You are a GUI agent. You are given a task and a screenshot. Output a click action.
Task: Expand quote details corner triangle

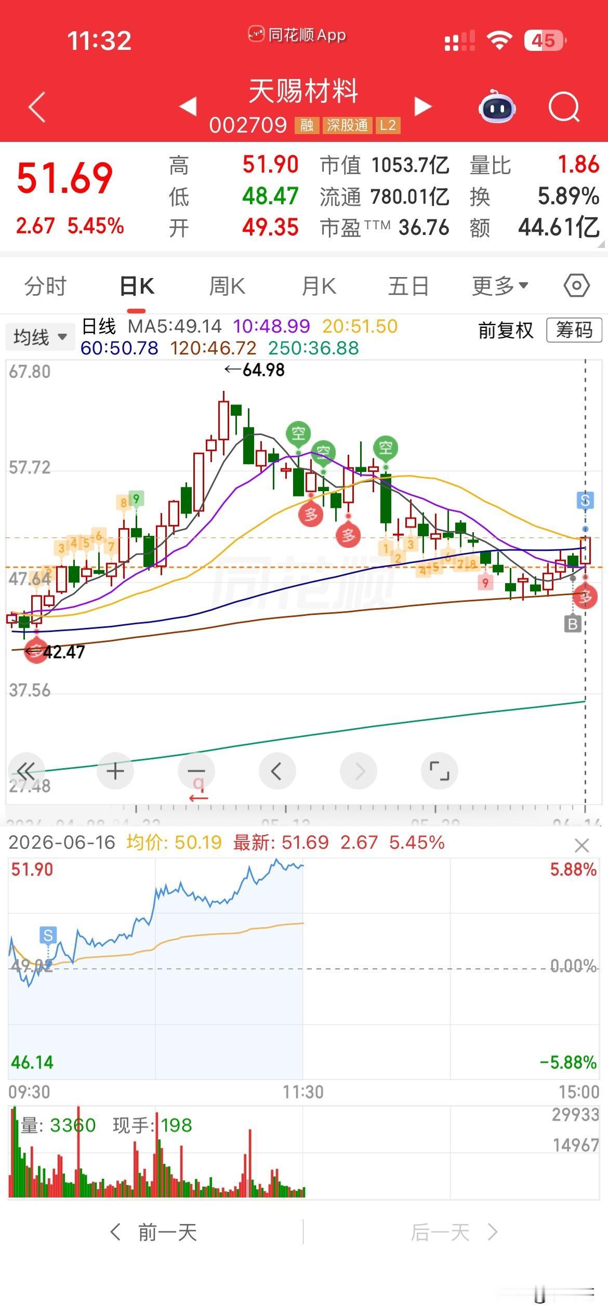point(601,244)
